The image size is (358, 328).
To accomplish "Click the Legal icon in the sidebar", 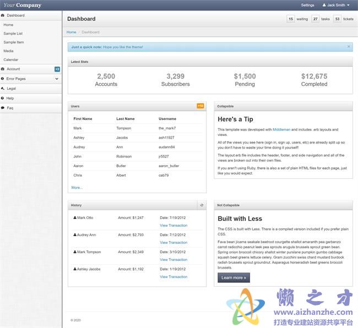I will [3, 88].
